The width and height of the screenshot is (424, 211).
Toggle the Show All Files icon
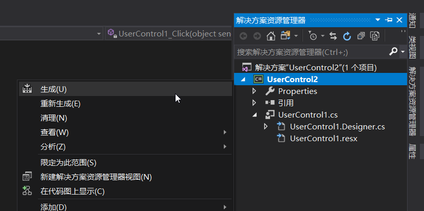click(x=375, y=36)
